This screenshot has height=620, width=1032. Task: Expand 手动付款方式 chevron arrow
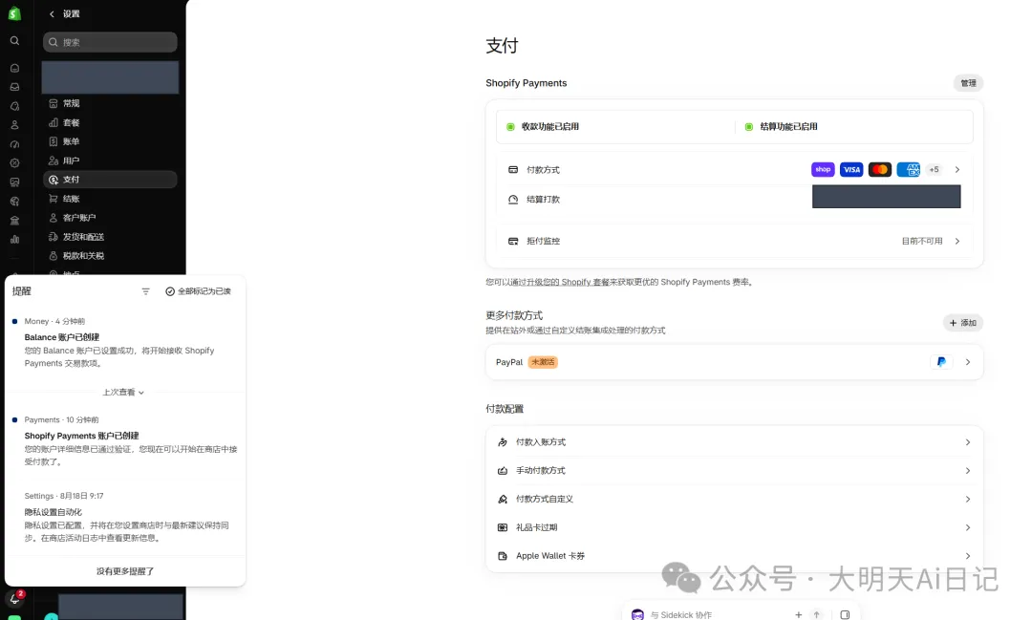[967, 471]
